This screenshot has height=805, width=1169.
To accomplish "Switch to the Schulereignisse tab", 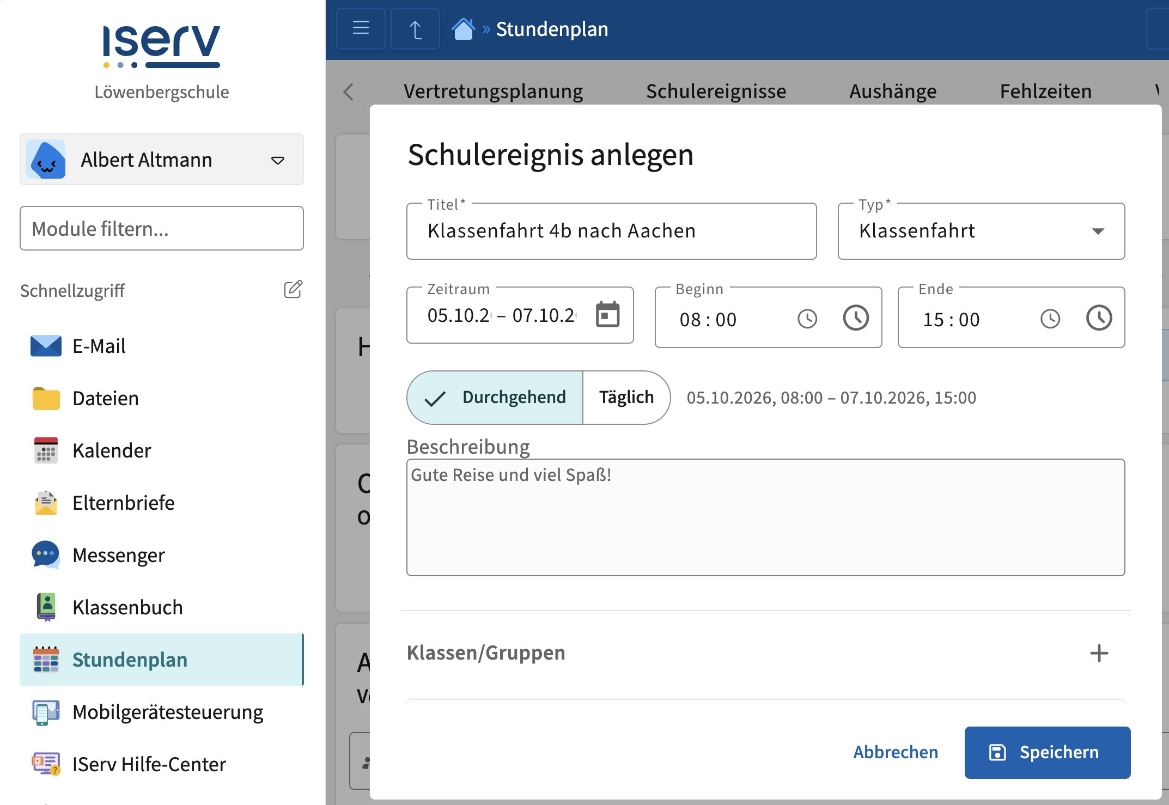I will (716, 92).
